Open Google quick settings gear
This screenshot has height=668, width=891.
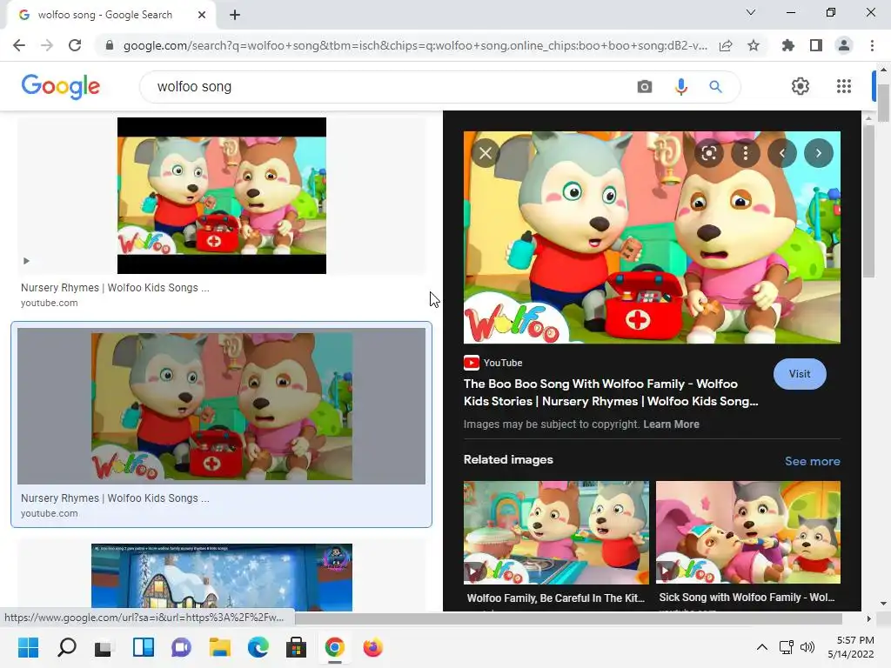click(x=801, y=86)
